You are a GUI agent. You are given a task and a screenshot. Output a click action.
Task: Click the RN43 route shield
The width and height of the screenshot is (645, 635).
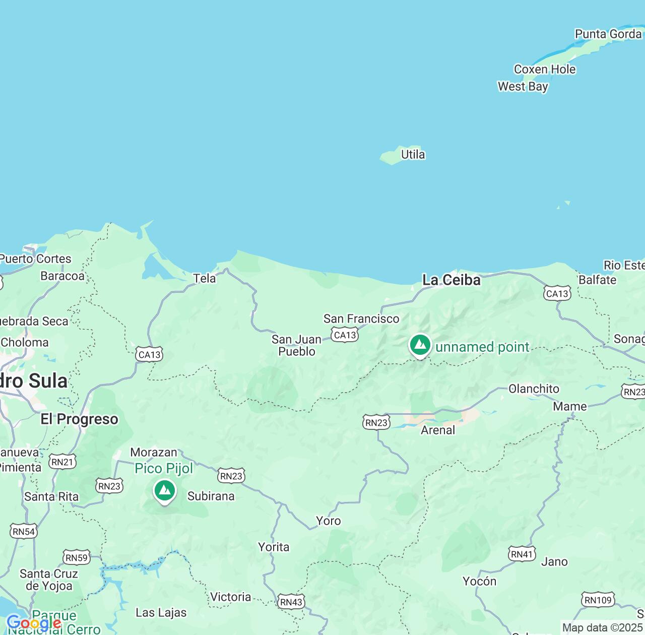point(291,602)
